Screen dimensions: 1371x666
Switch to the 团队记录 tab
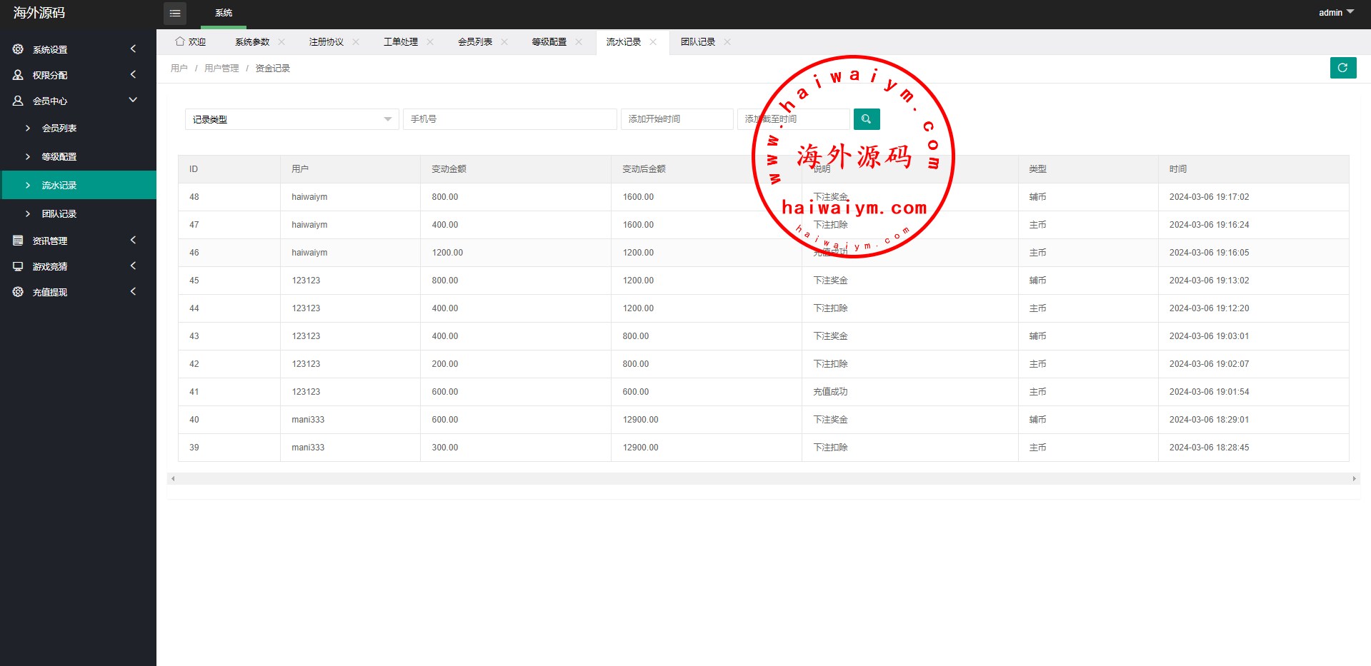tap(697, 42)
